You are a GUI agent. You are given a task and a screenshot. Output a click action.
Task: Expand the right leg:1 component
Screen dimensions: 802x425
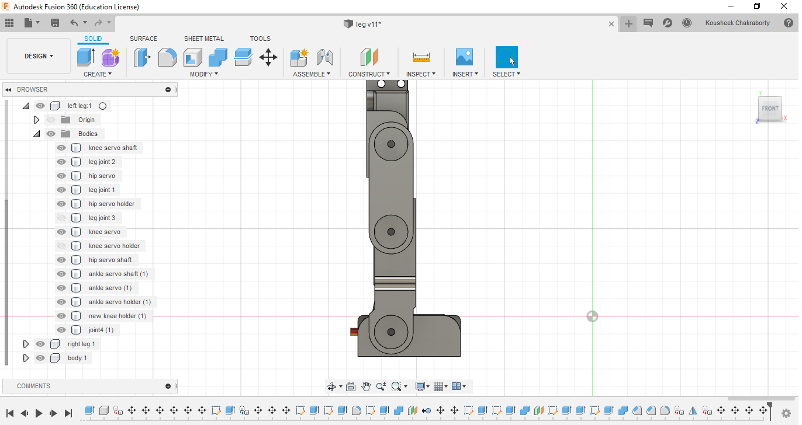[26, 344]
